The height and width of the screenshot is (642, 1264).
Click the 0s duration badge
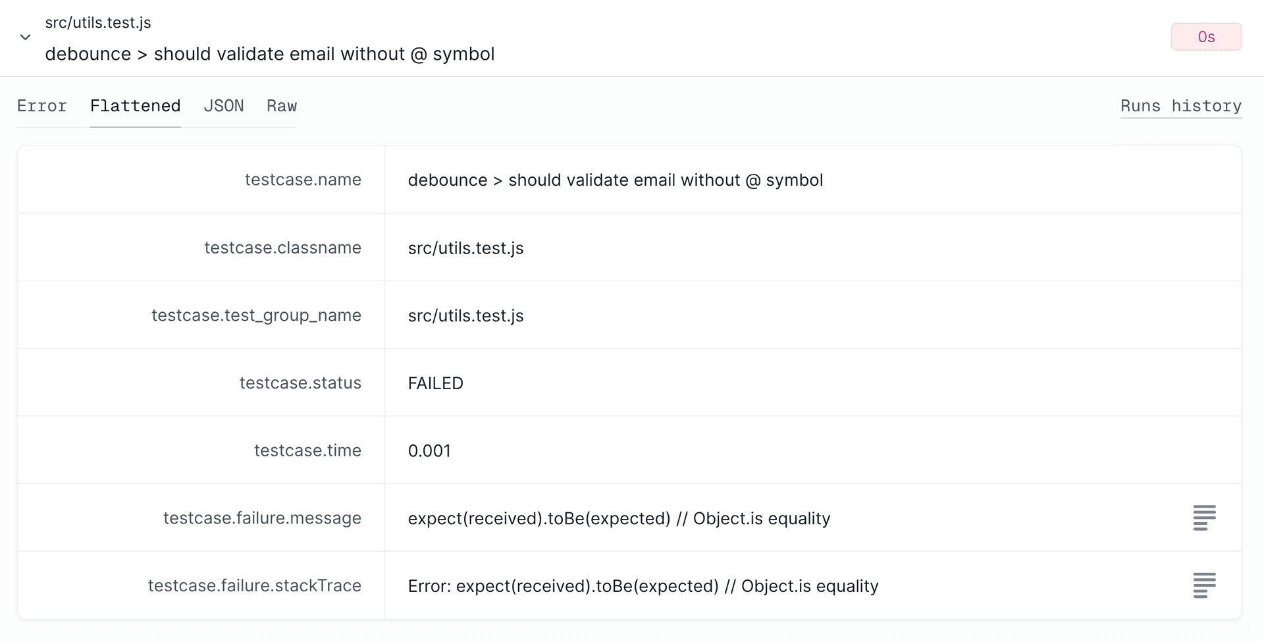tap(1206, 36)
